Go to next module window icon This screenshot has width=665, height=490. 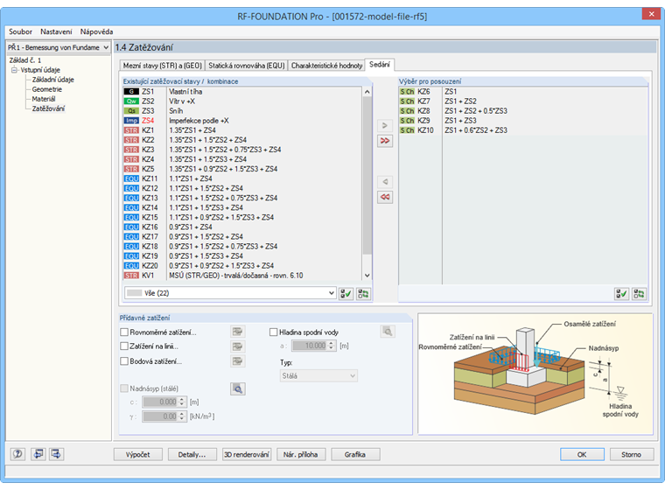click(x=56, y=454)
